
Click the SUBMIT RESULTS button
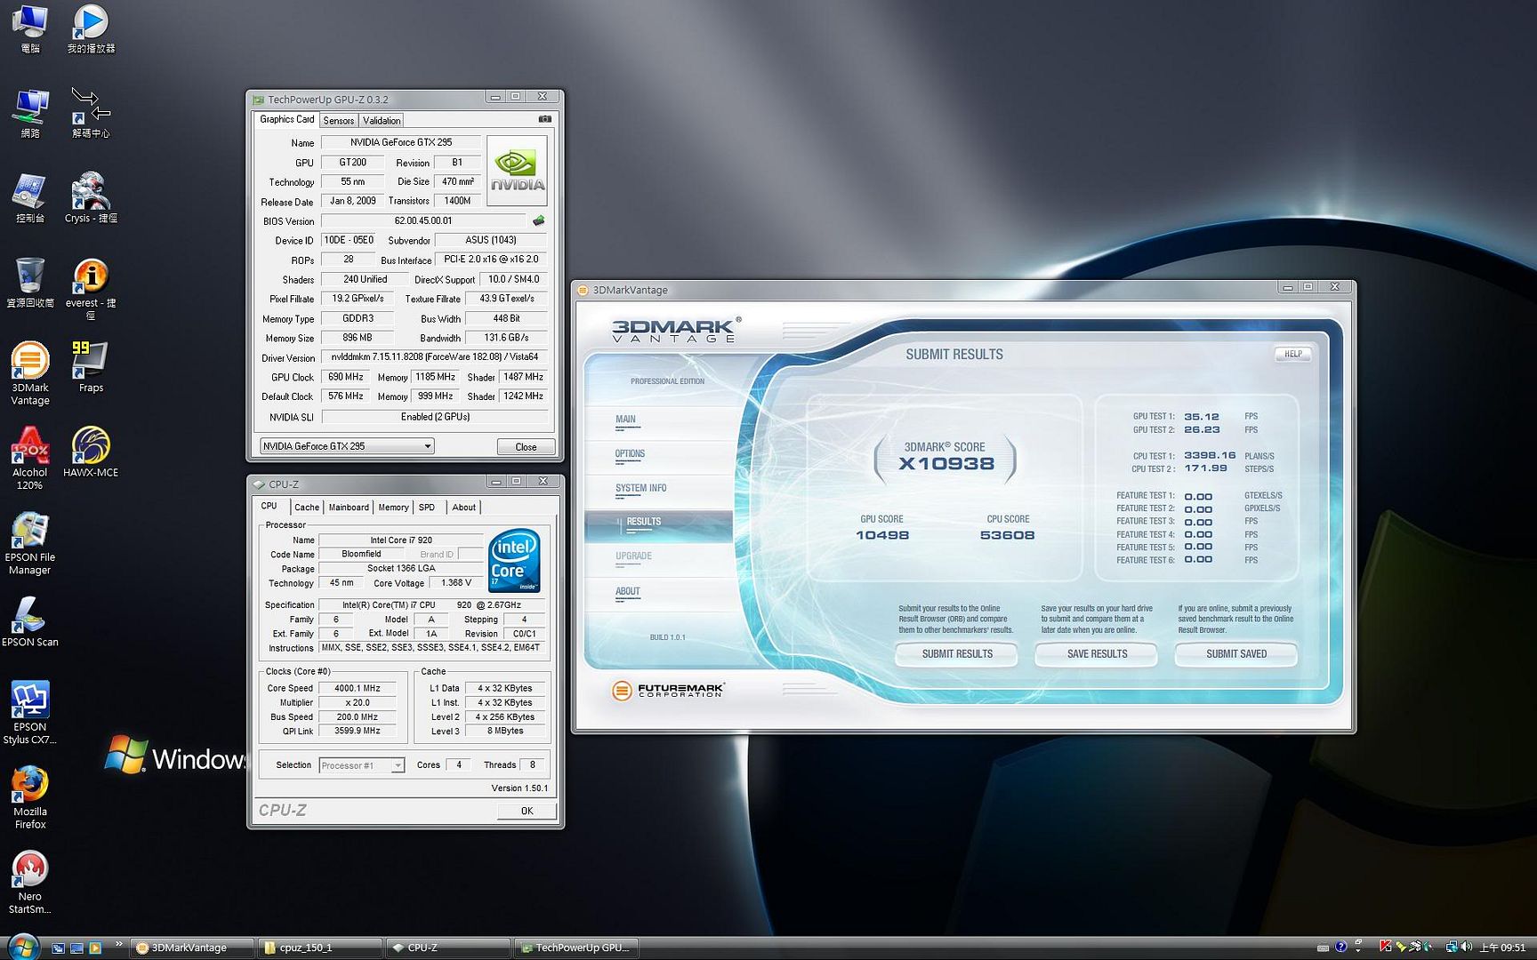click(957, 654)
